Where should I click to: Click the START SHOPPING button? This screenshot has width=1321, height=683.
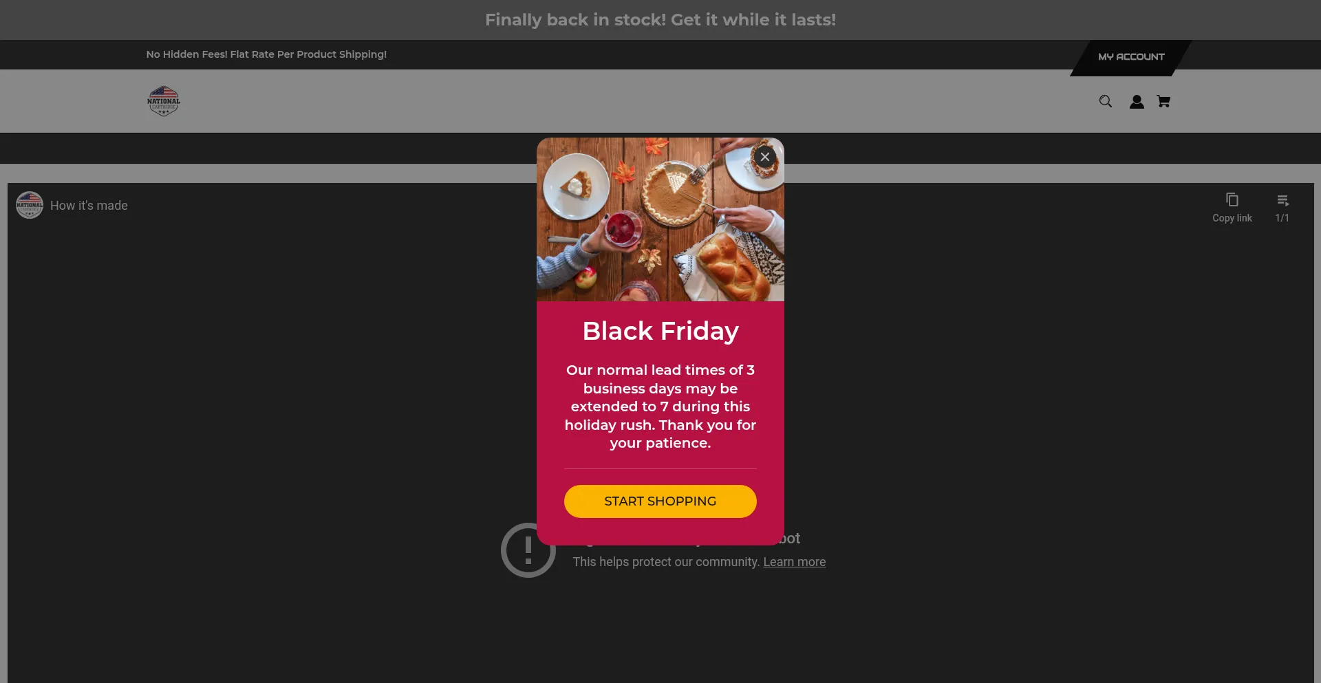coord(660,501)
